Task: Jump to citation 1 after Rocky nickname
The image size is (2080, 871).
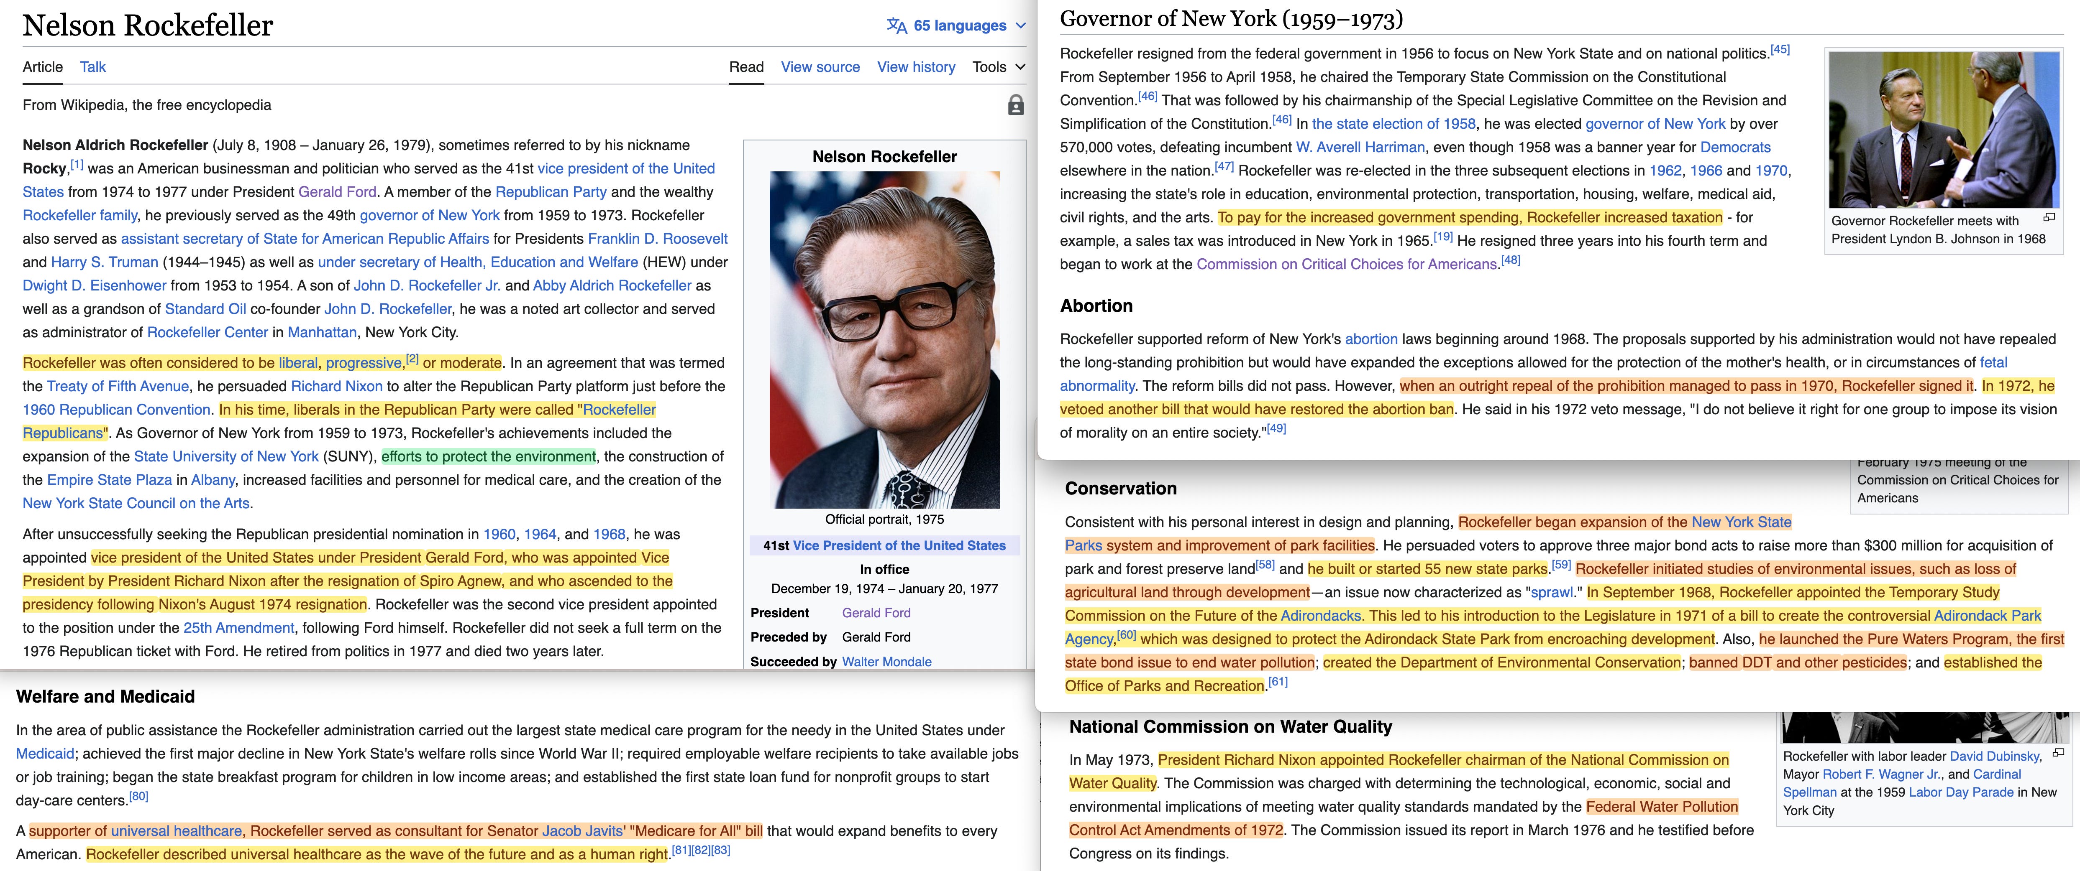Action: click(x=77, y=165)
